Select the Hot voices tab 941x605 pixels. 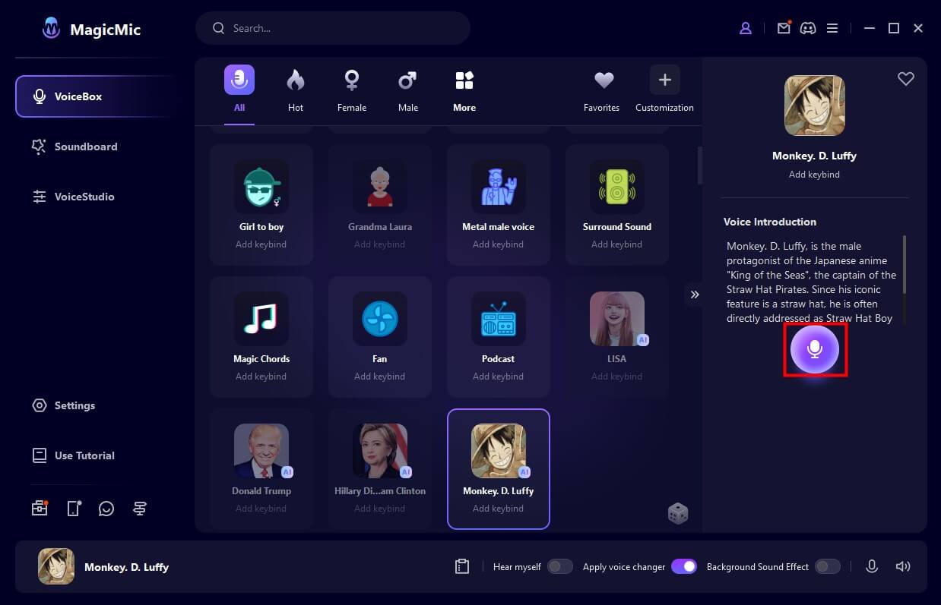pos(296,90)
